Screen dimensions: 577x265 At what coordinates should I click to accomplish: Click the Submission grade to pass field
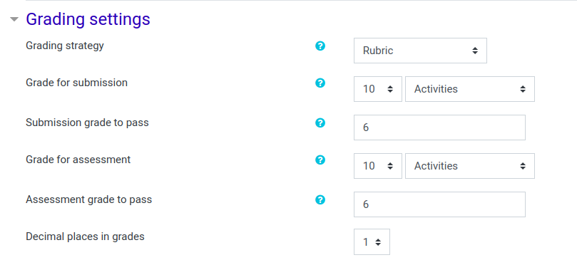click(x=439, y=128)
